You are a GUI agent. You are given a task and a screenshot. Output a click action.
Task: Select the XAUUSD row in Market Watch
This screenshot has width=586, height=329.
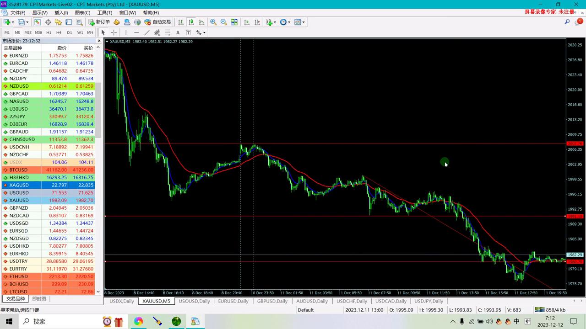point(48,200)
